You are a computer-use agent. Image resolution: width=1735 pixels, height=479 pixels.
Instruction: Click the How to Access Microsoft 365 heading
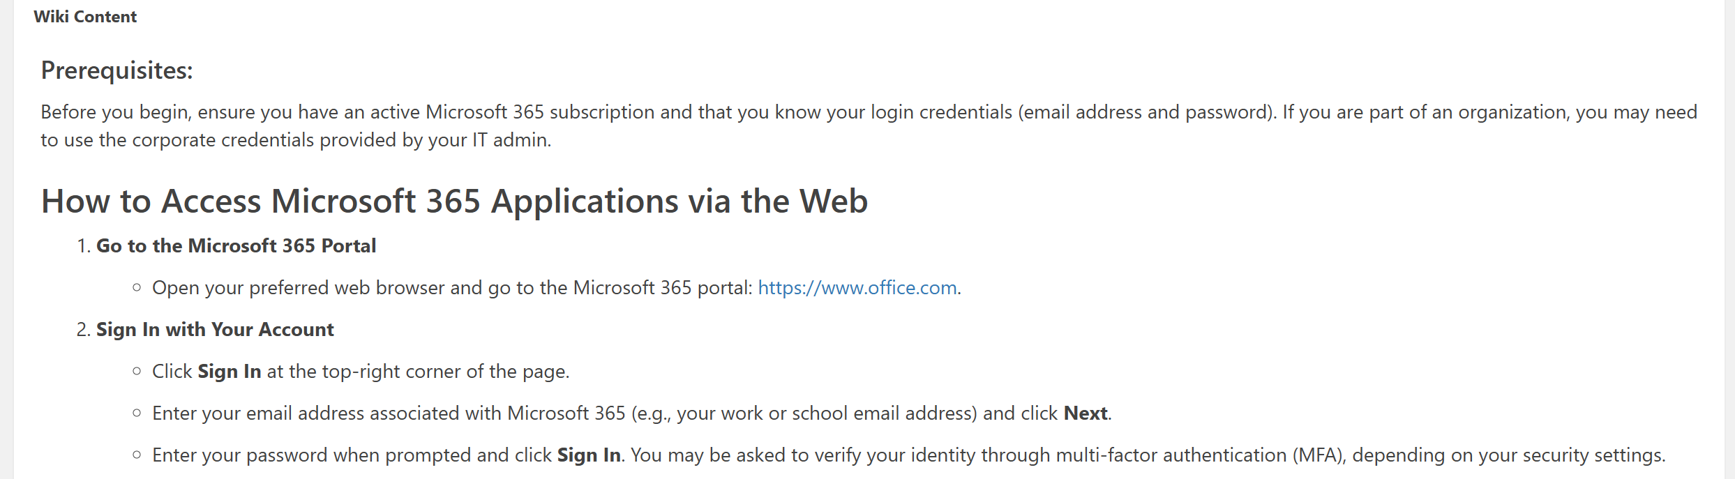[454, 202]
